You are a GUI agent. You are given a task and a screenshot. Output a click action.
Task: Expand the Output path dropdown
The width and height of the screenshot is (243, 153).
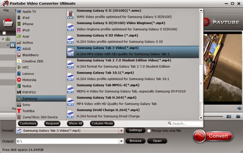[122, 141]
